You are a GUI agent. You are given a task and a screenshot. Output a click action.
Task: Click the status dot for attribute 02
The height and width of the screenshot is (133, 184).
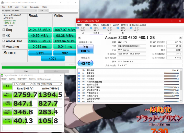79,76
